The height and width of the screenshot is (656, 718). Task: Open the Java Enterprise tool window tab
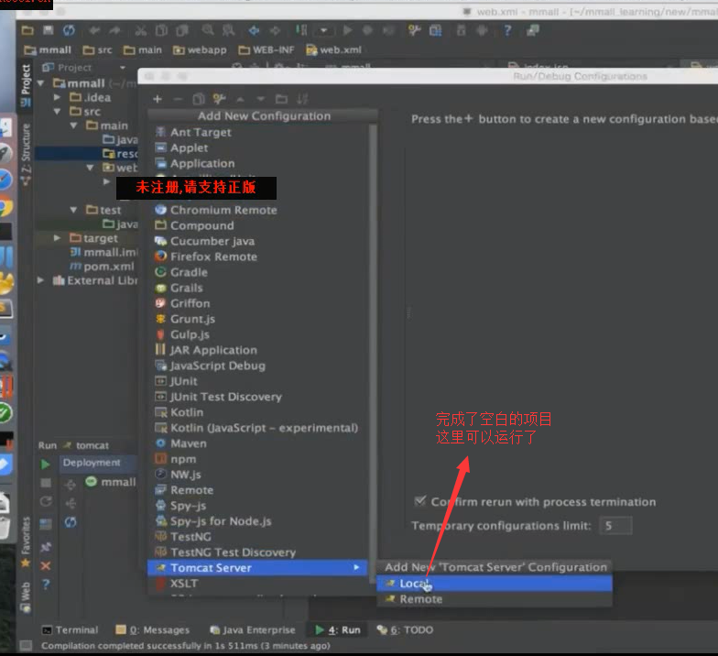click(x=253, y=630)
